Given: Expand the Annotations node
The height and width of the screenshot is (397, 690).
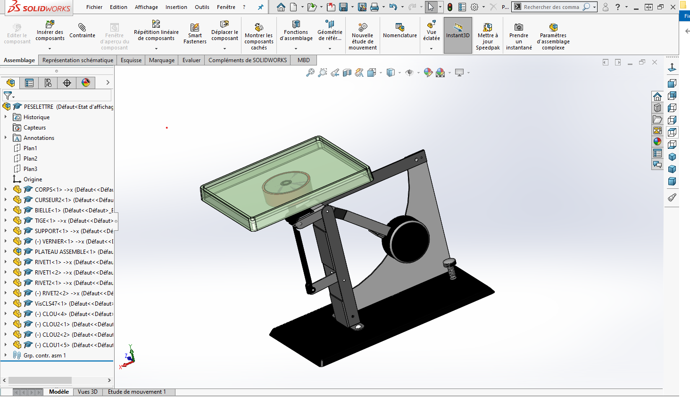Looking at the screenshot, I should (6, 138).
